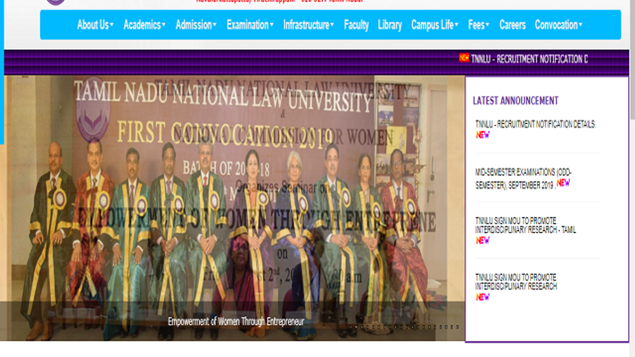Open the Infrastructure dropdown
Screen dimensions: 635x357
click(309, 25)
